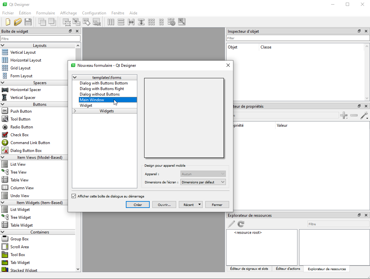The height and width of the screenshot is (279, 370).
Task: Select the Edit Buddies mode icon
Action: click(x=87, y=22)
